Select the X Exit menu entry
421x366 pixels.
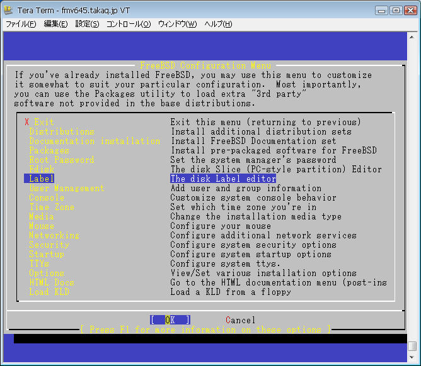tap(39, 122)
